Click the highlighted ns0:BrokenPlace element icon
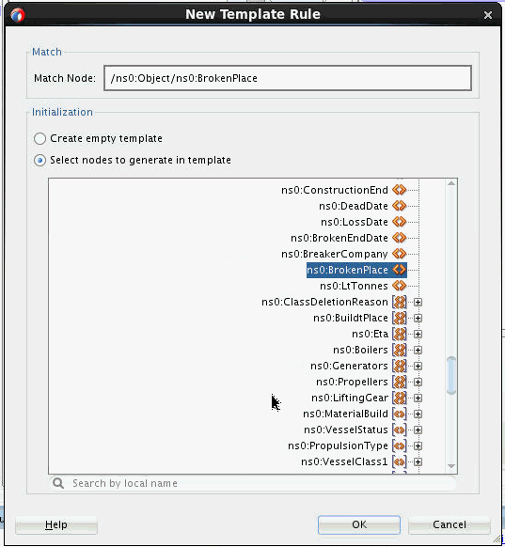 (400, 270)
